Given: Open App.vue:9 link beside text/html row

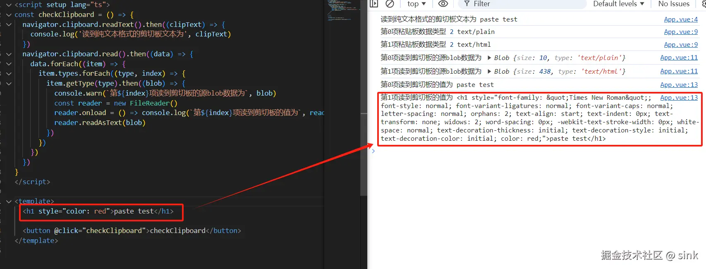Looking at the screenshot, I should tap(681, 45).
